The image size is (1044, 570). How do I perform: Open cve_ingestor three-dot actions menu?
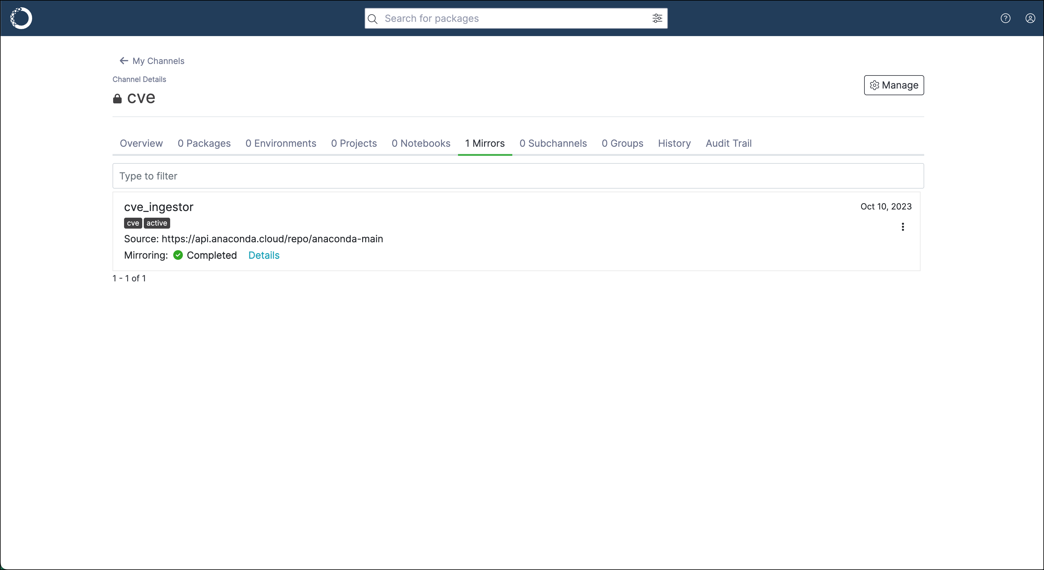coord(903,226)
